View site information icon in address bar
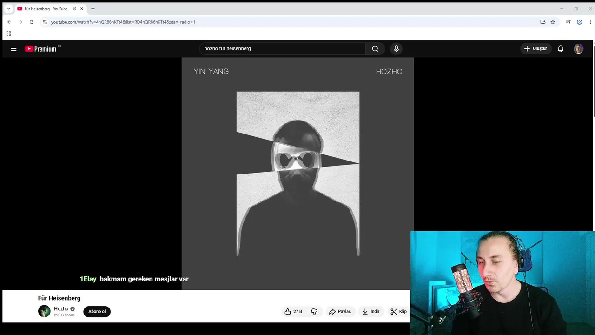 (x=45, y=22)
